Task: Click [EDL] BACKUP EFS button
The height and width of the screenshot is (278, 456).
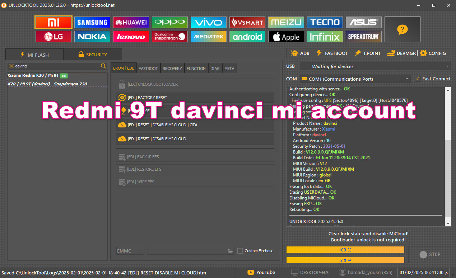Action: pyautogui.click(x=195, y=157)
